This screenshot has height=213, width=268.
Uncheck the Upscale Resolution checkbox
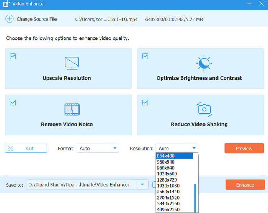point(13,56)
